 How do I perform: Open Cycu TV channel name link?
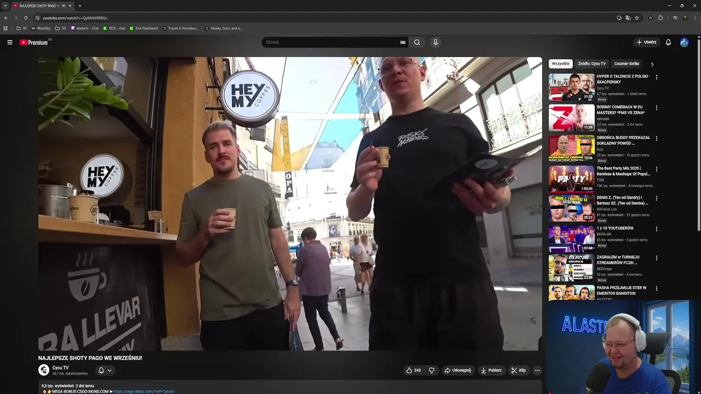pyautogui.click(x=60, y=368)
